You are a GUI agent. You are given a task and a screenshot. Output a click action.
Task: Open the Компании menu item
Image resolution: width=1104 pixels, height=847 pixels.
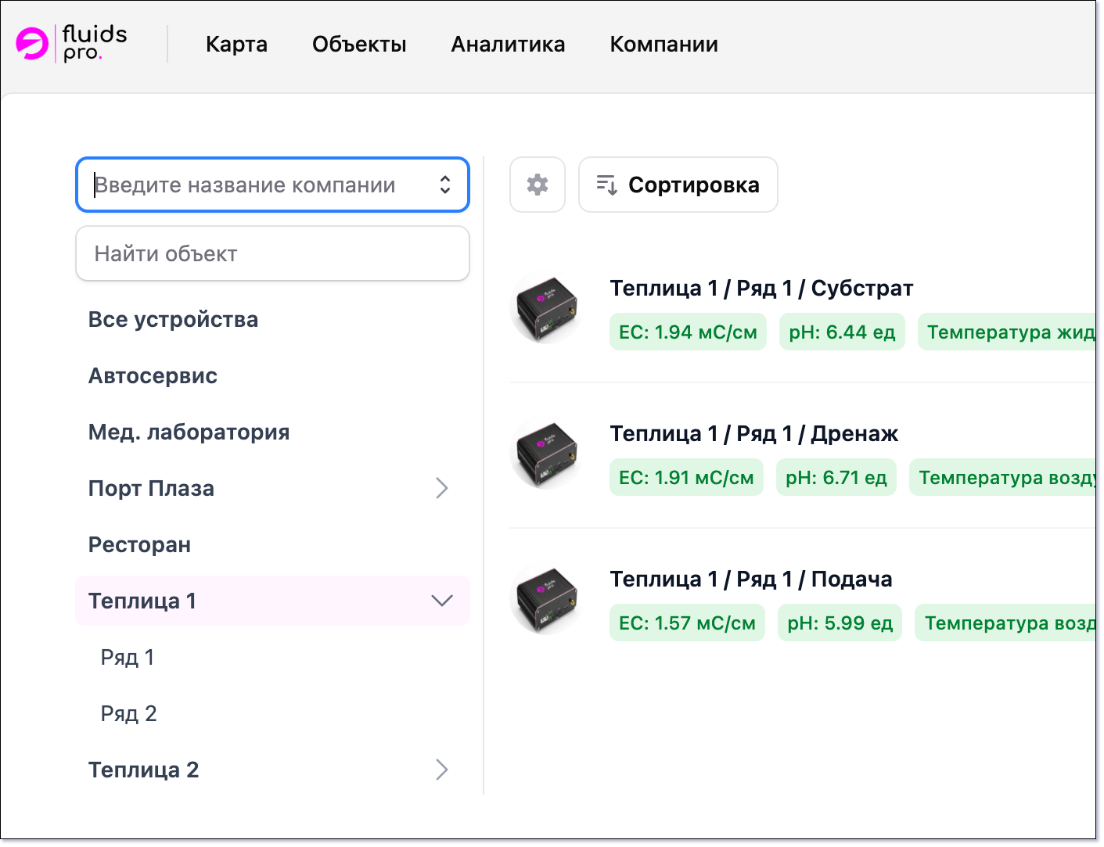point(663,44)
